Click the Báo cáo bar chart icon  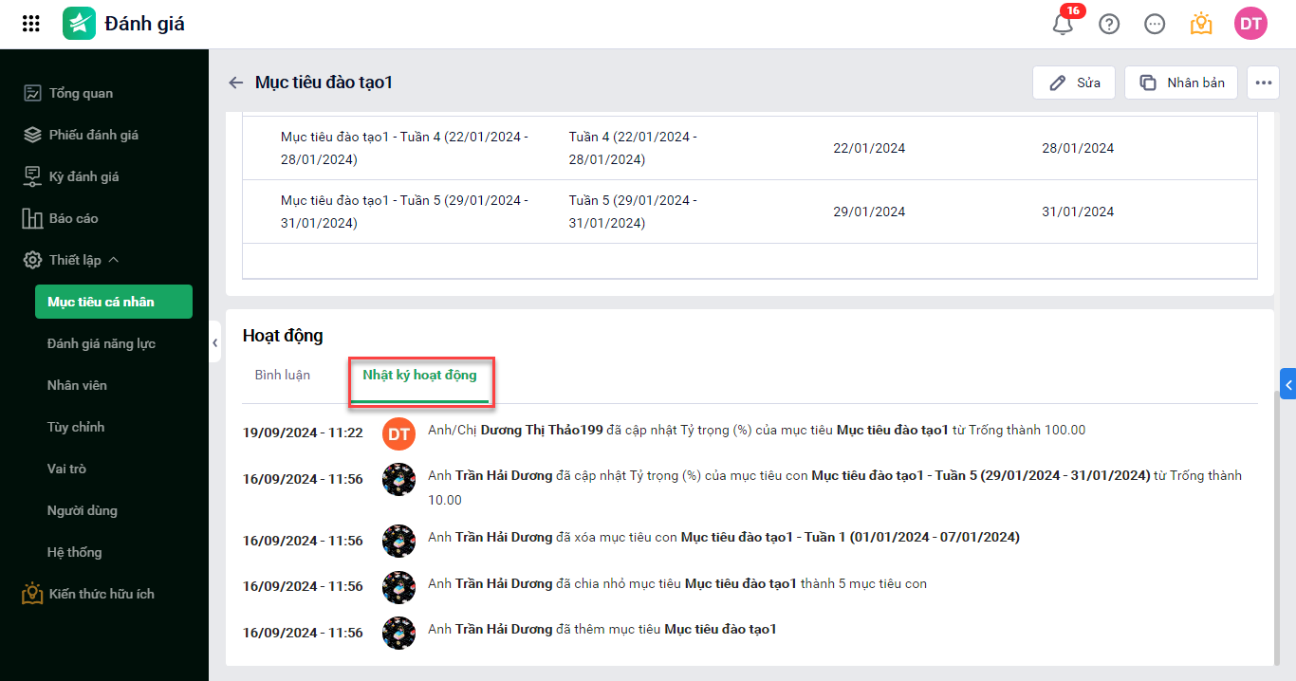32,218
